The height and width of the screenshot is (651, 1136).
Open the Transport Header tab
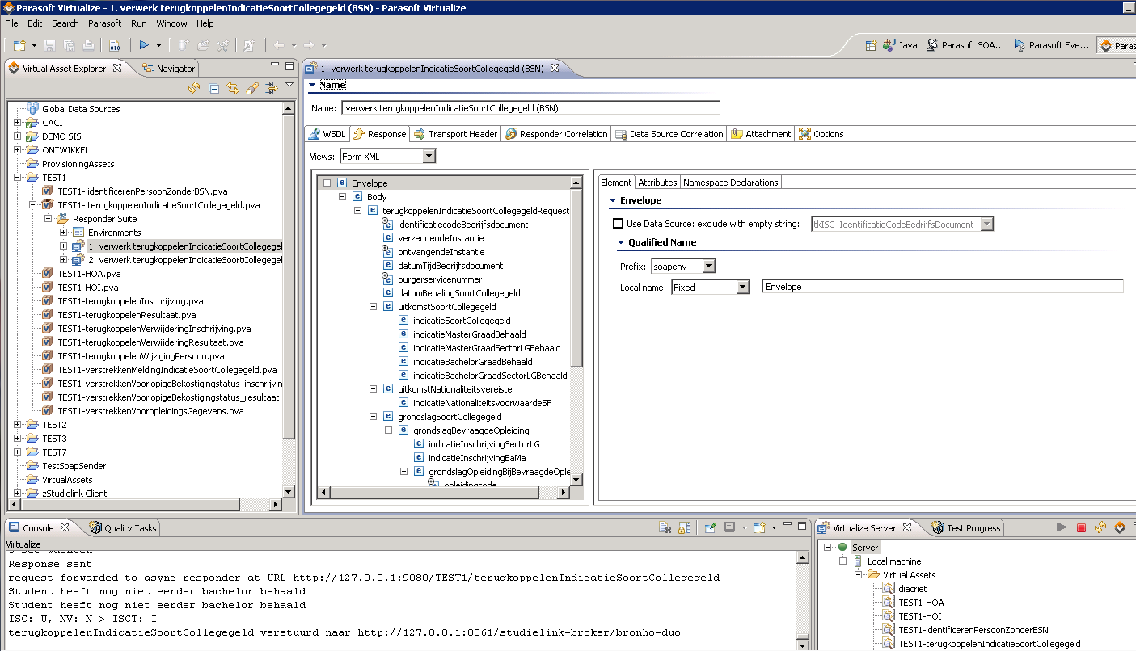tap(455, 134)
